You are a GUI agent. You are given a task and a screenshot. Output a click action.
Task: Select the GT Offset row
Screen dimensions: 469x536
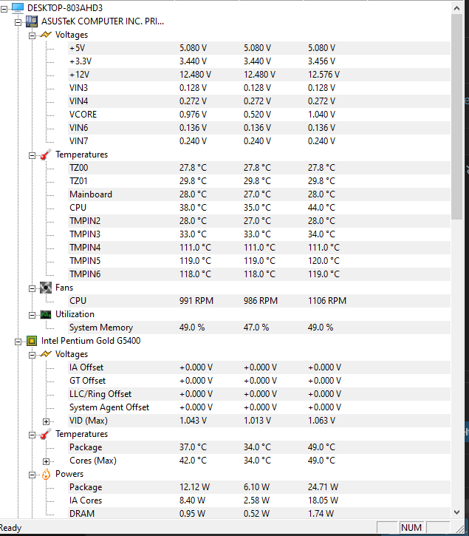coord(259,381)
